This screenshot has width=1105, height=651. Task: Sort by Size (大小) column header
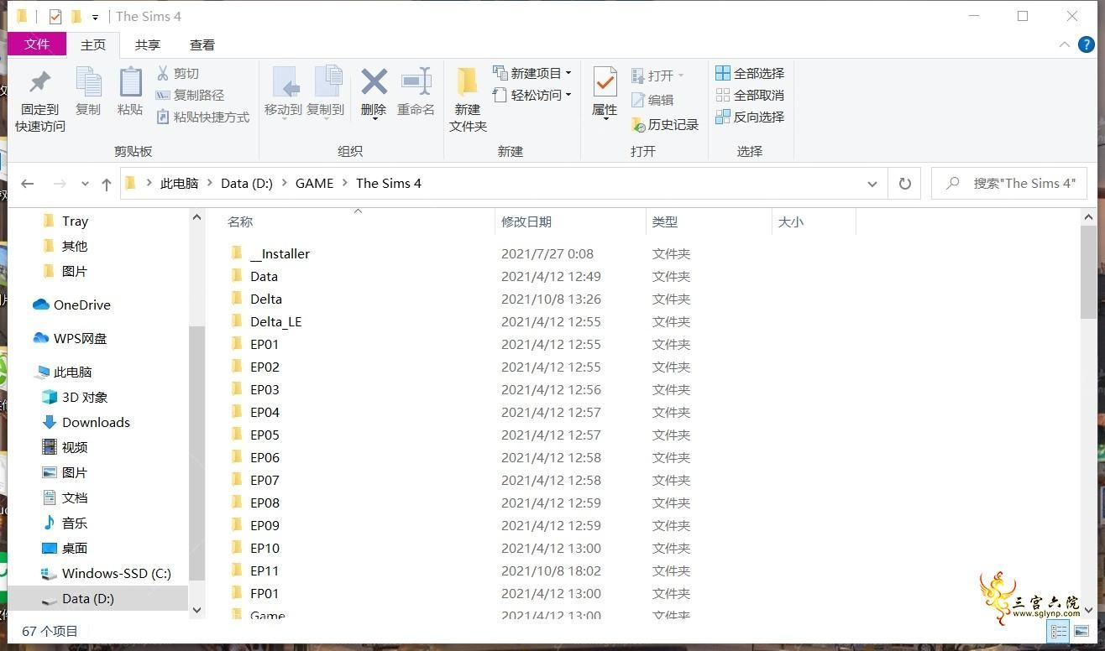point(791,221)
